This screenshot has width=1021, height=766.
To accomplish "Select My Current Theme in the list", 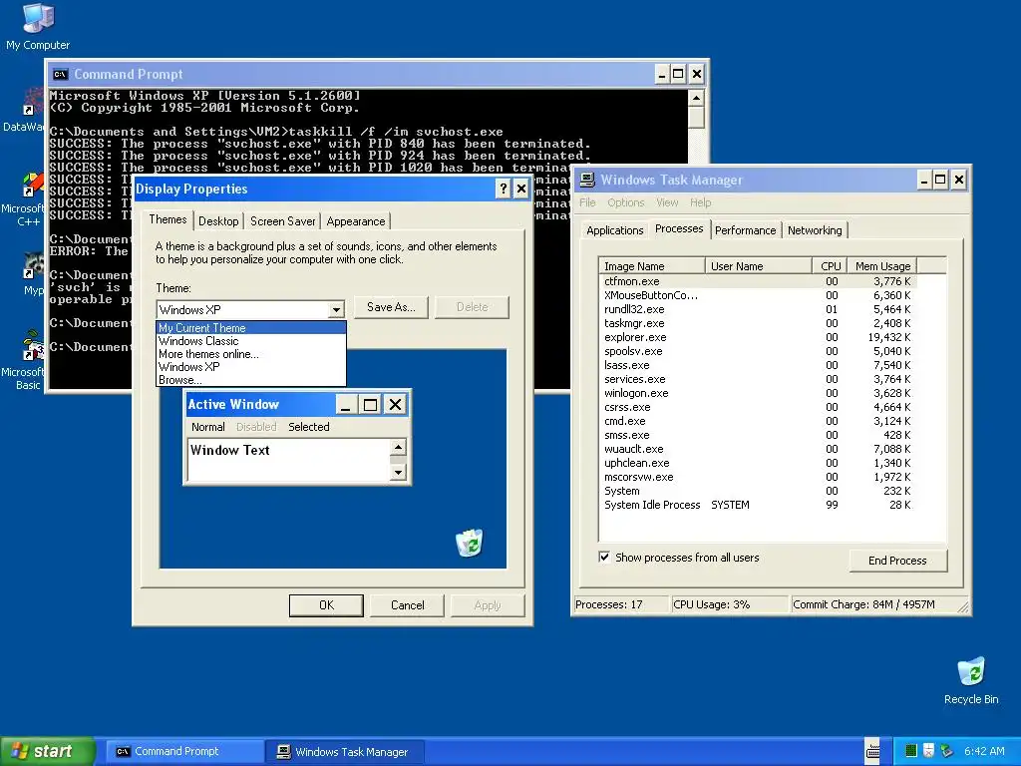I will [x=251, y=327].
